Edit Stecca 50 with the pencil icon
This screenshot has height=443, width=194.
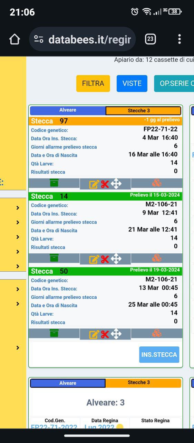[x=94, y=334]
